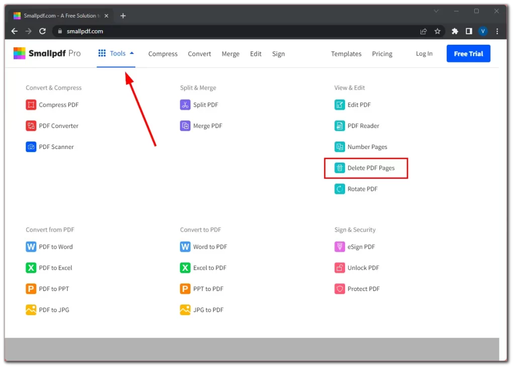The image size is (515, 369).
Task: Click the Split PDF scissors icon
Action: coord(185,105)
